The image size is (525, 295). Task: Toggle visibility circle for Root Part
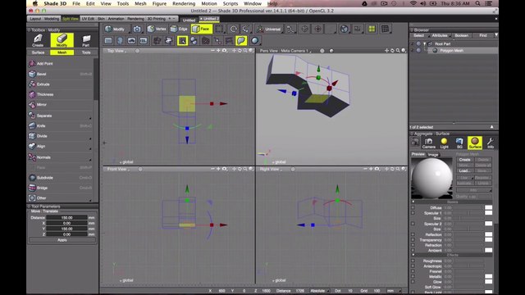point(418,43)
